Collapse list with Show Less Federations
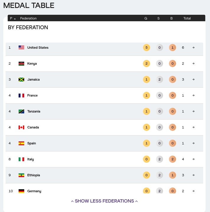Screen dimensions: 210x212 [104, 201]
